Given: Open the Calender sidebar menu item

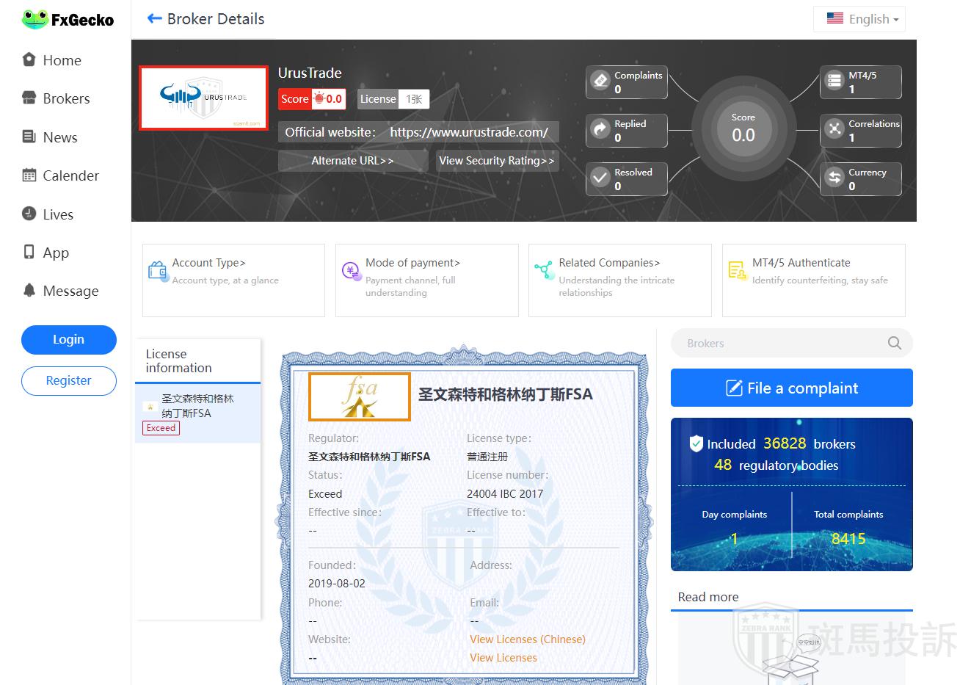Looking at the screenshot, I should point(70,176).
